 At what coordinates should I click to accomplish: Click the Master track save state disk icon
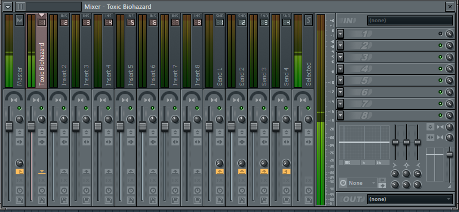[19, 200]
